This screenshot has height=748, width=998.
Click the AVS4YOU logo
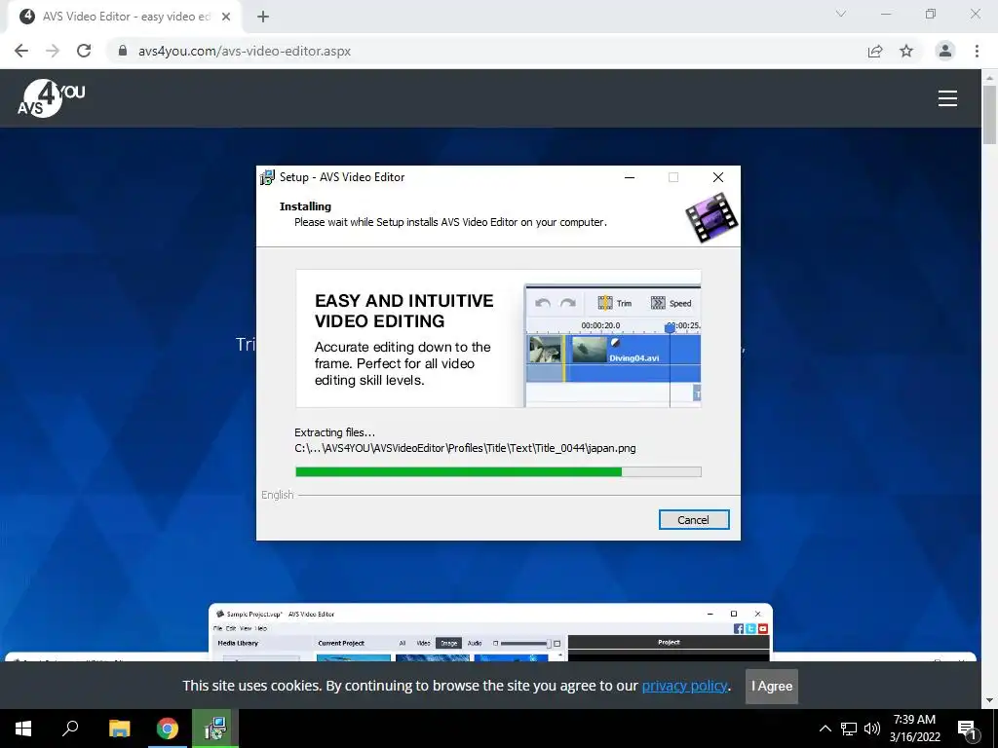[x=51, y=98]
